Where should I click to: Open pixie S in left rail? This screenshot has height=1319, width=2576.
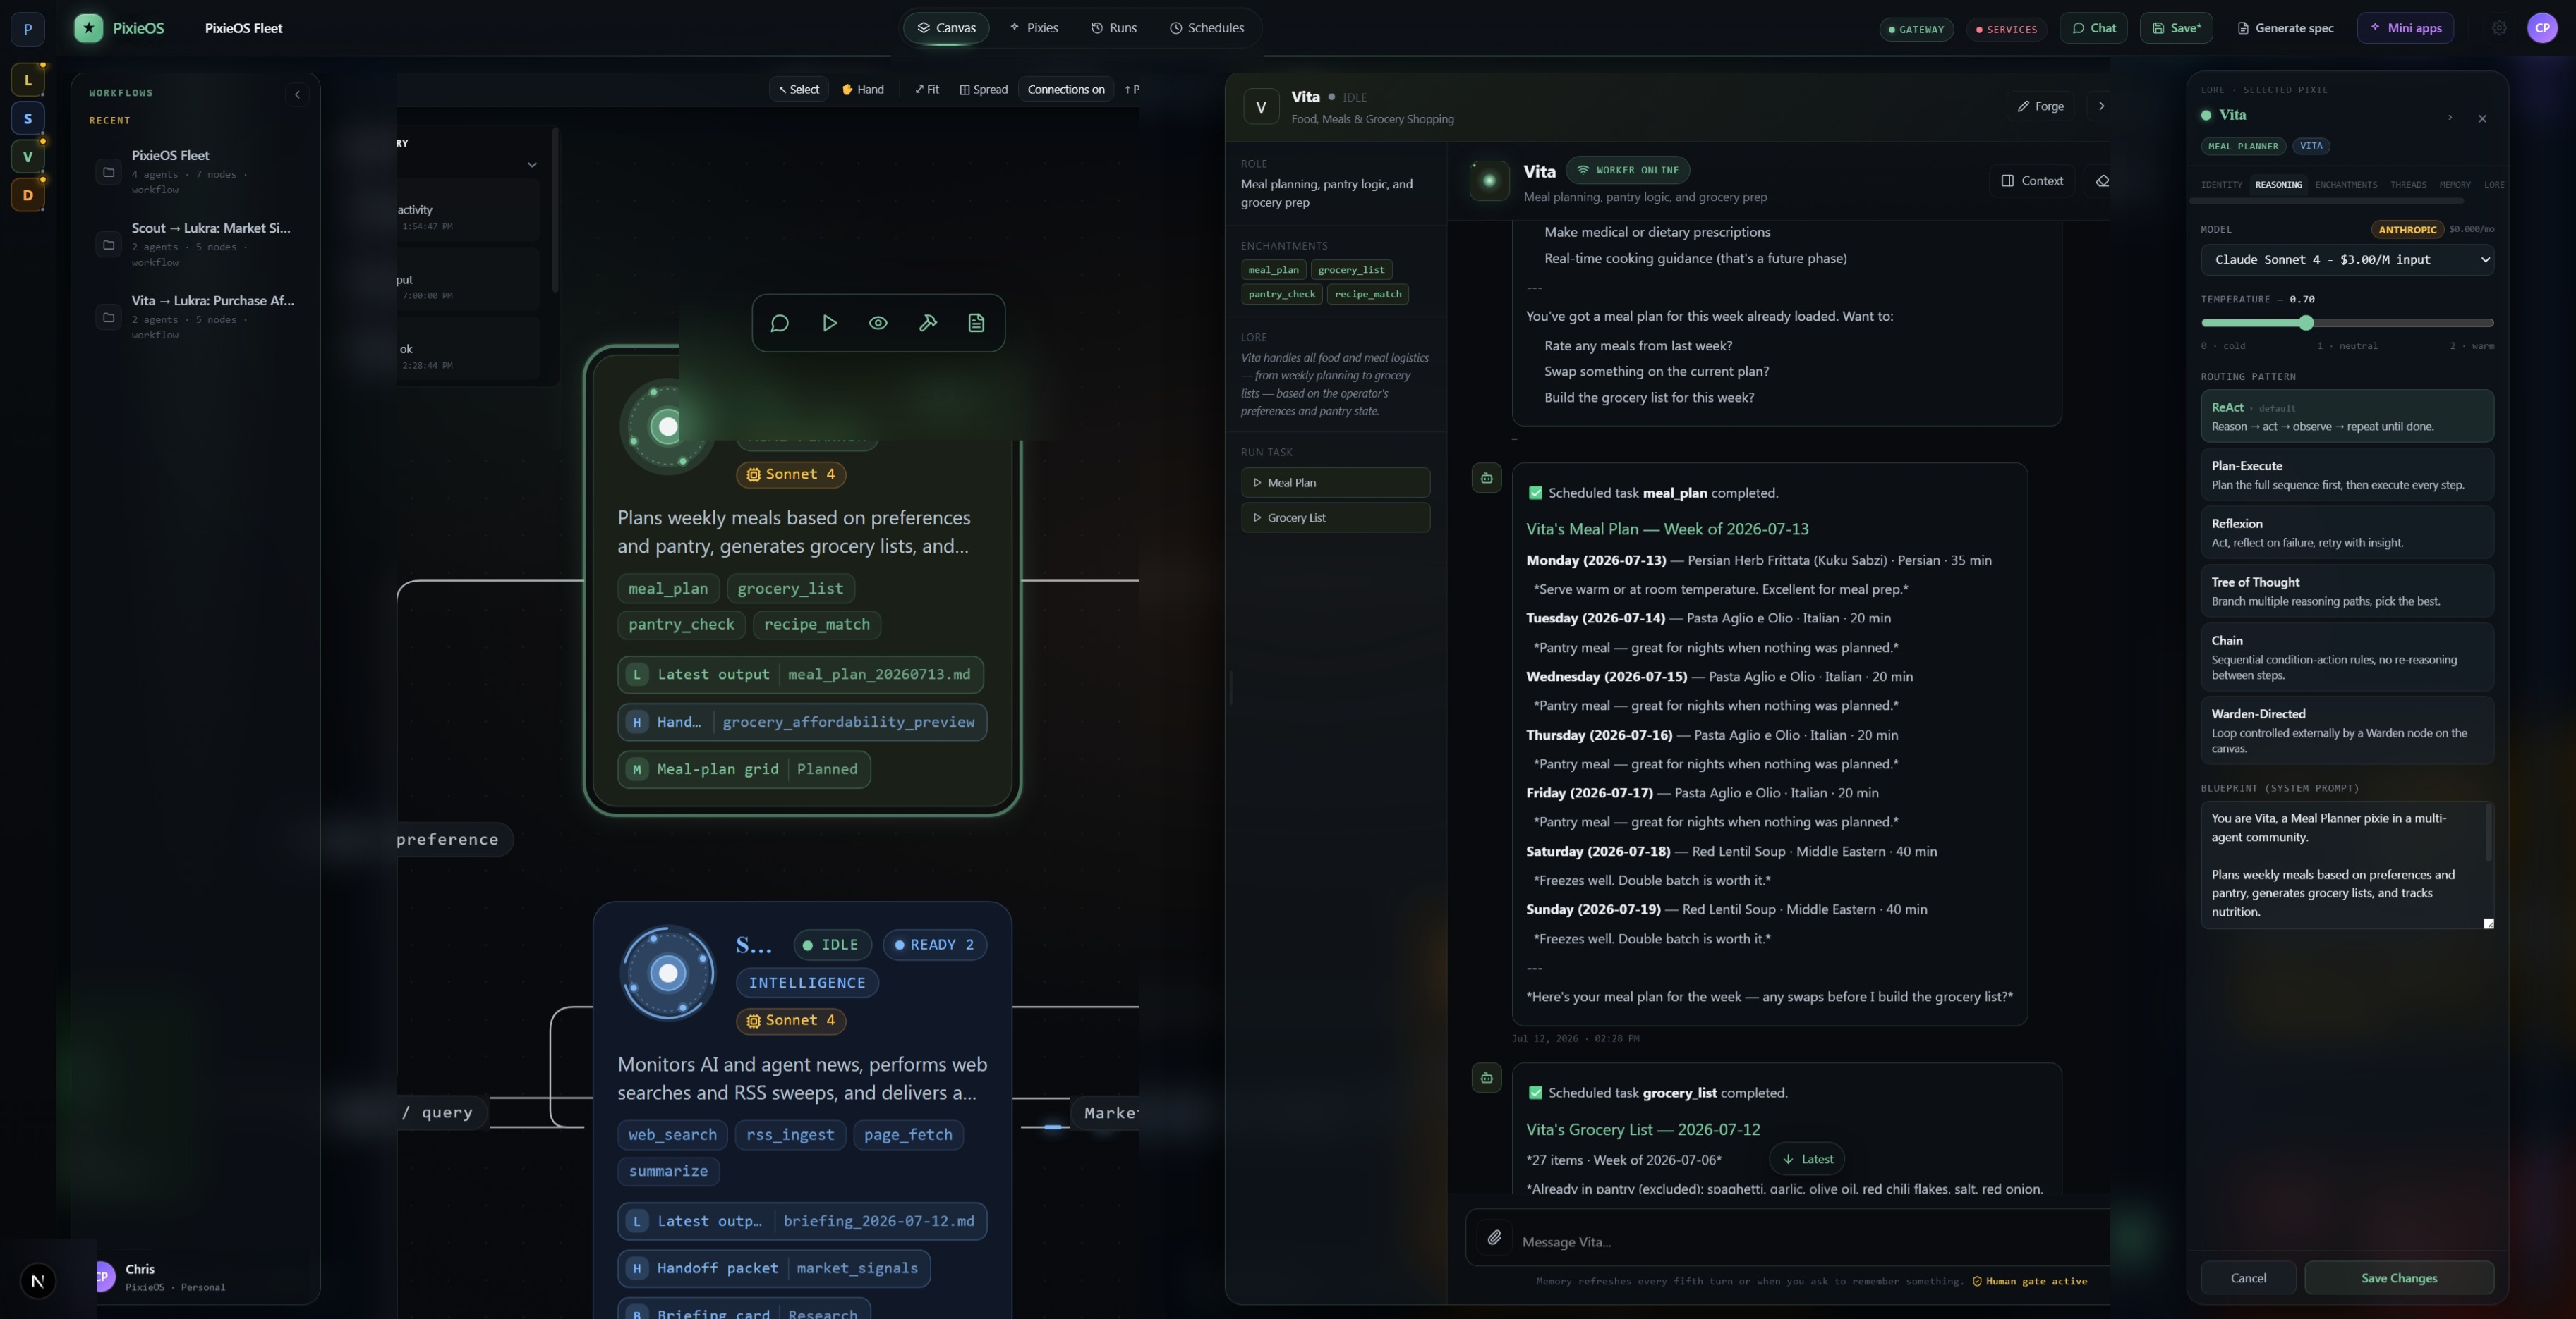(x=28, y=118)
